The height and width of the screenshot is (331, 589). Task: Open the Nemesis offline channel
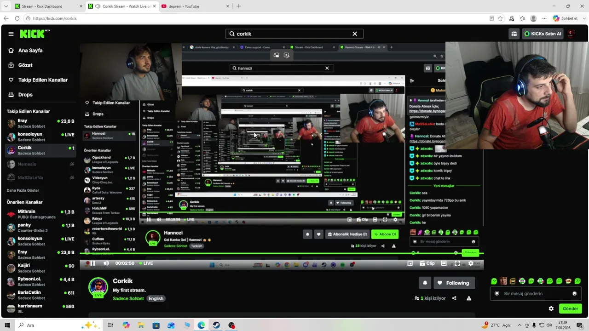(40, 164)
